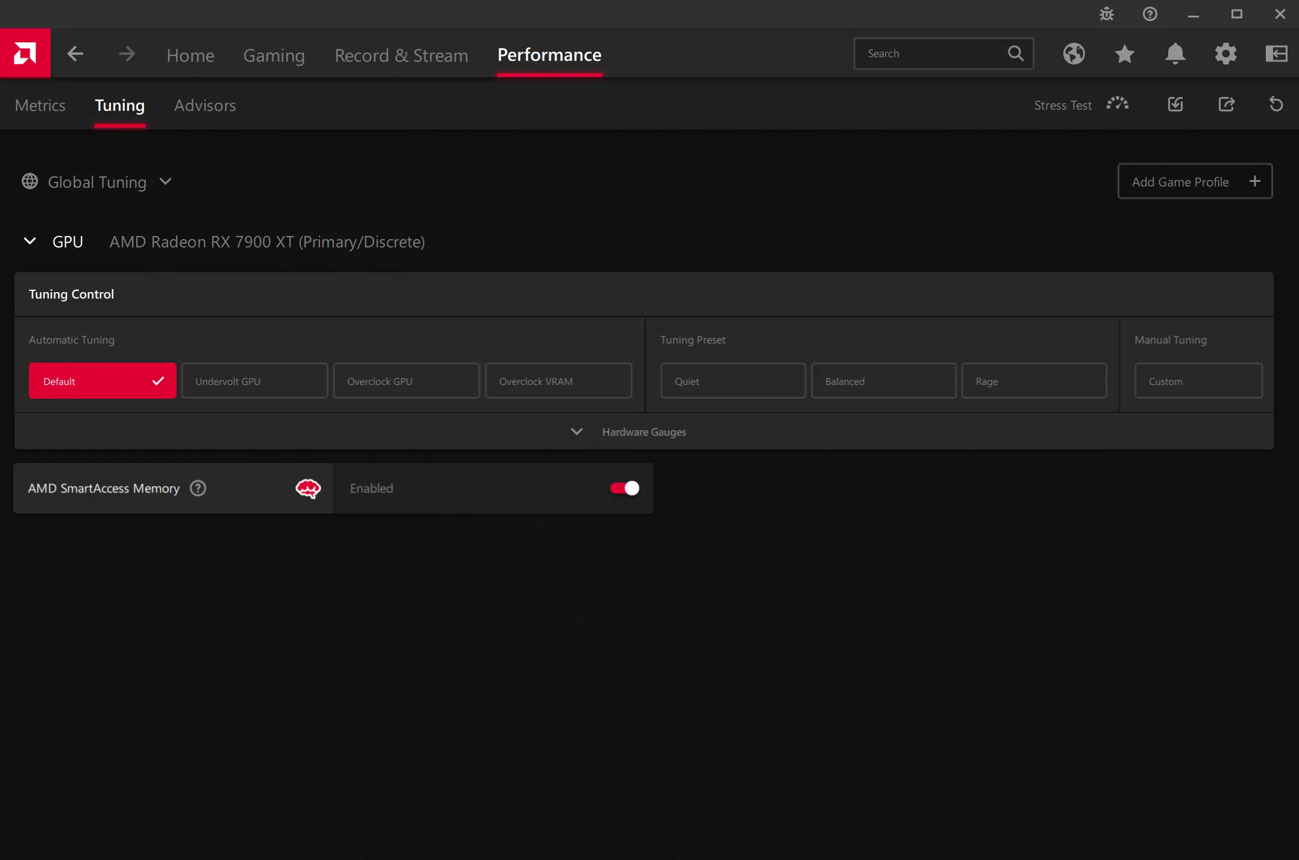
Task: Open settings gear icon
Action: [1226, 54]
